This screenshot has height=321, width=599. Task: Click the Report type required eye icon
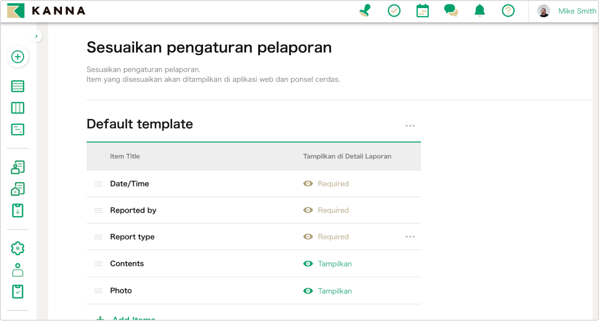click(x=308, y=237)
